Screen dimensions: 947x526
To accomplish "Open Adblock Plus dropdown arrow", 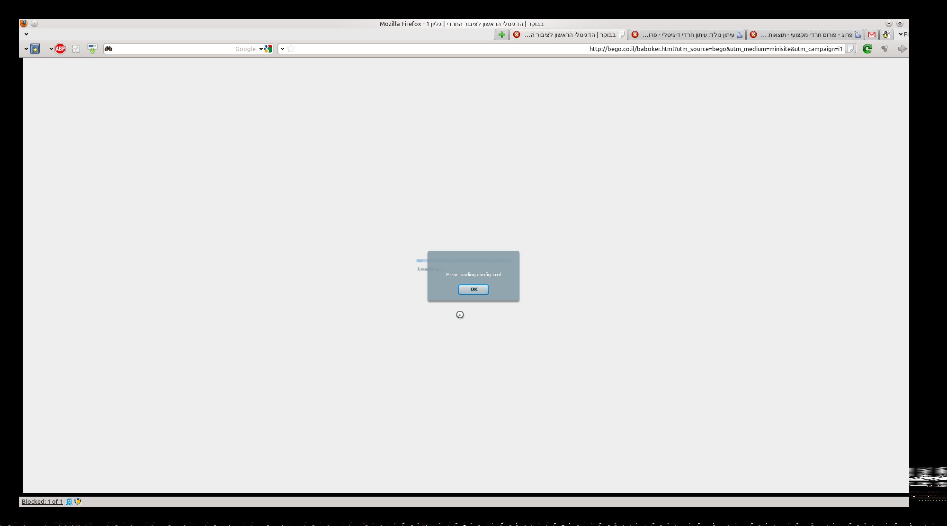I will (51, 49).
